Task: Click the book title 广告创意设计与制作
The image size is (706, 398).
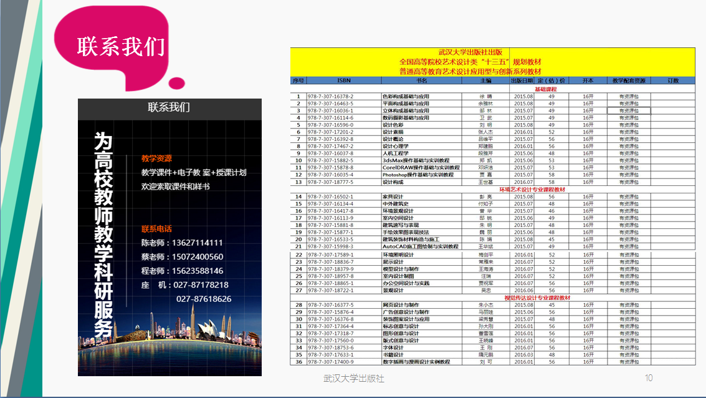Action: (x=406, y=312)
